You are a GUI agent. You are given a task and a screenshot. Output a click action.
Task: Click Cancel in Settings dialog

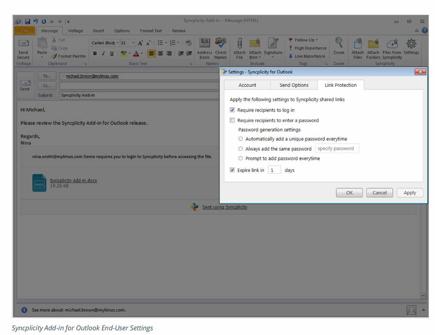[379, 192]
